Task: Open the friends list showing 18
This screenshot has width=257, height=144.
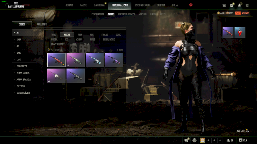Action: (230, 140)
